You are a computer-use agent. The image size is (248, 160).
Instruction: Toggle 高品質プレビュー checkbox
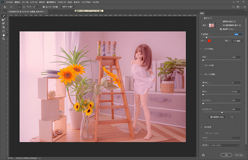(221, 29)
